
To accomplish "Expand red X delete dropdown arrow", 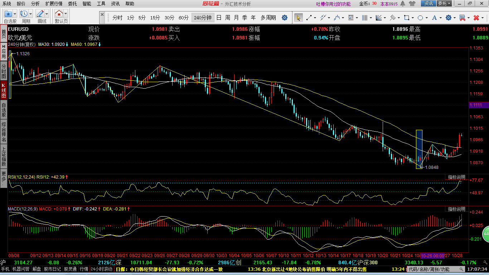I will (x=482, y=18).
